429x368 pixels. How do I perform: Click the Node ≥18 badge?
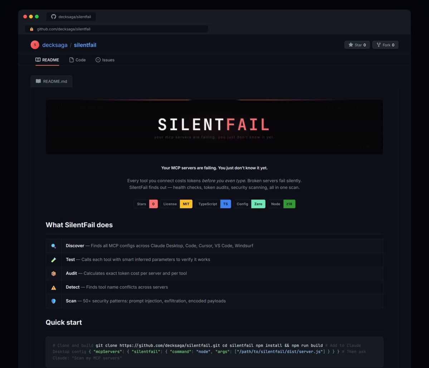(x=282, y=204)
